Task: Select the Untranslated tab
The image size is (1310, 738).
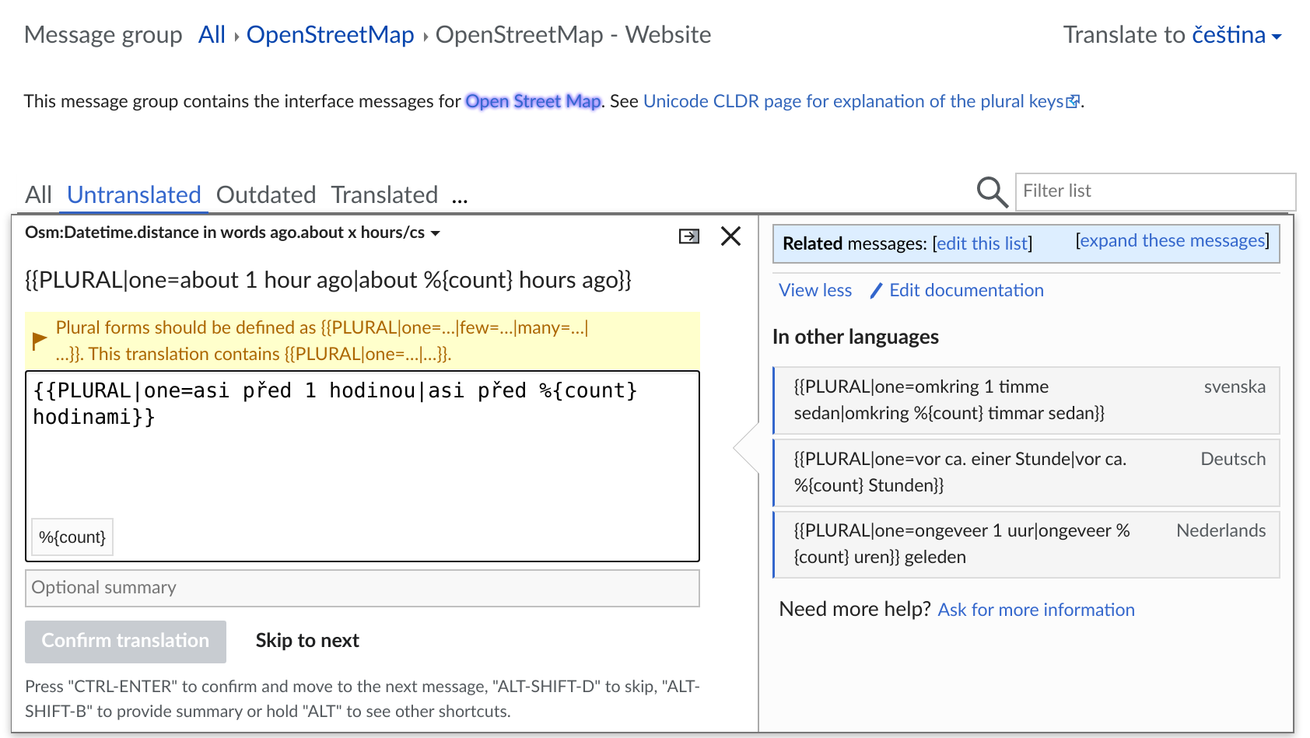Action: [134, 195]
